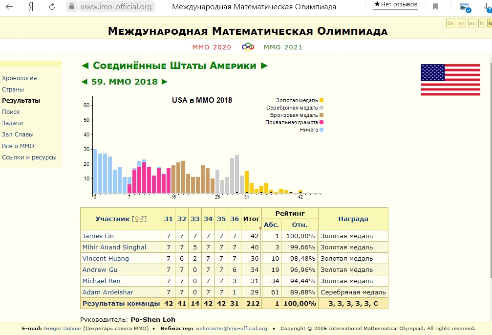Open the downloads arrow icon
The width and height of the screenshot is (492, 335).
(x=488, y=7)
